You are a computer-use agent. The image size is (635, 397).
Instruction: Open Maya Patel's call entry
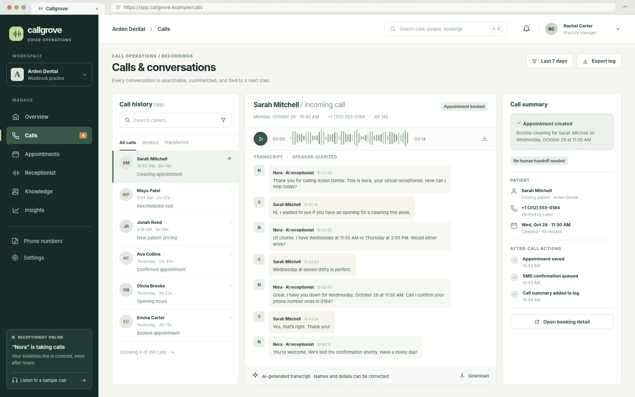[x=175, y=198]
